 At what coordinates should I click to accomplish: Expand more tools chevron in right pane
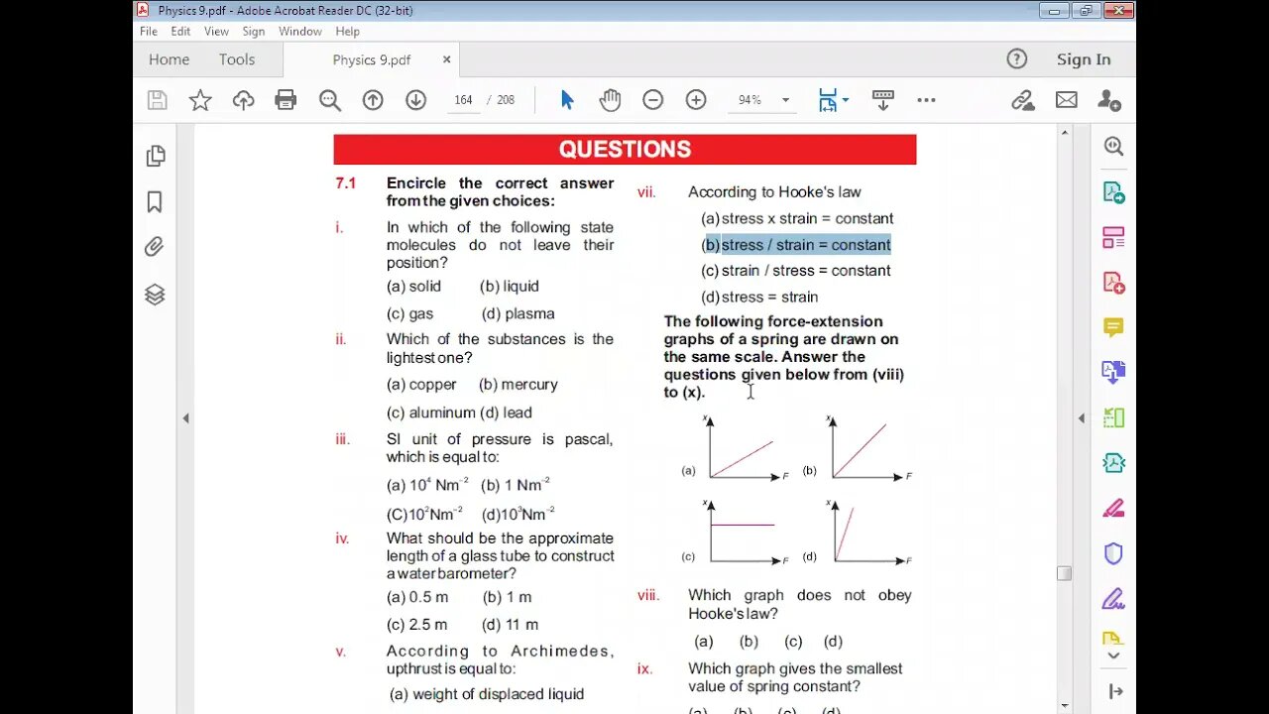pos(1113,654)
